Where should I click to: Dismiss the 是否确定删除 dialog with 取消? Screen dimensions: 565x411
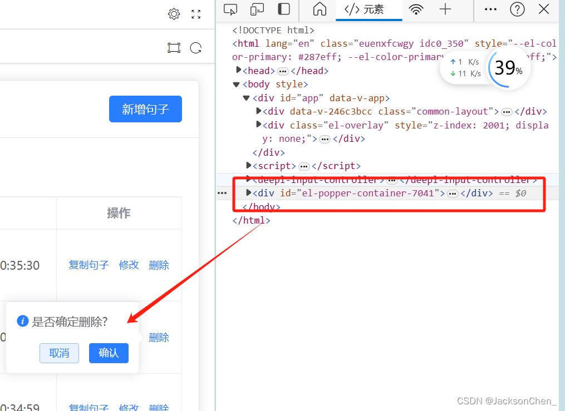(x=59, y=353)
